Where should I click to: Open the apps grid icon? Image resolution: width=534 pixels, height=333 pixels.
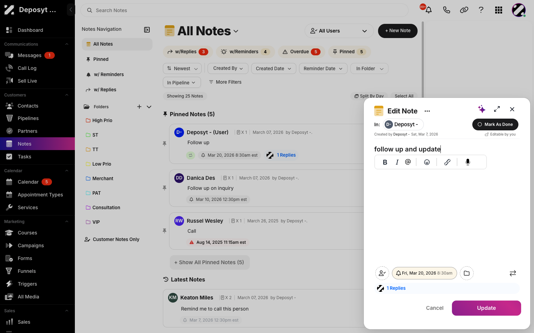point(499,10)
